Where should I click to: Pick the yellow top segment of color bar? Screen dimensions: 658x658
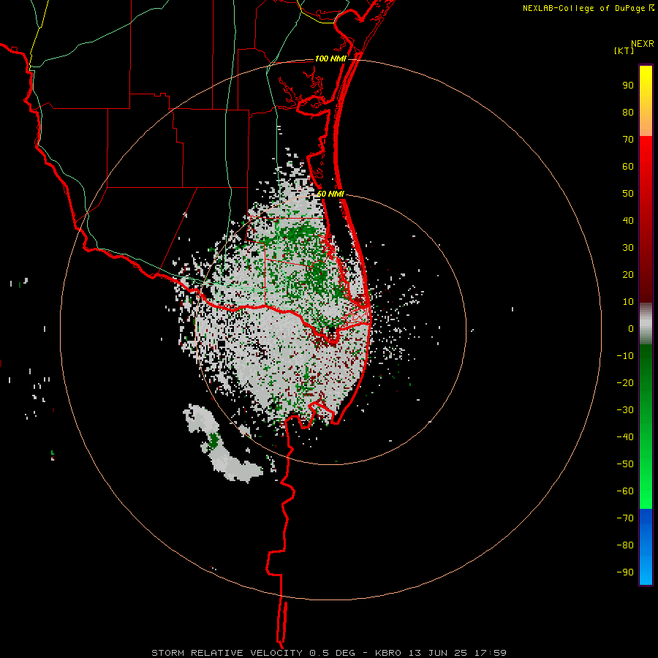646,101
